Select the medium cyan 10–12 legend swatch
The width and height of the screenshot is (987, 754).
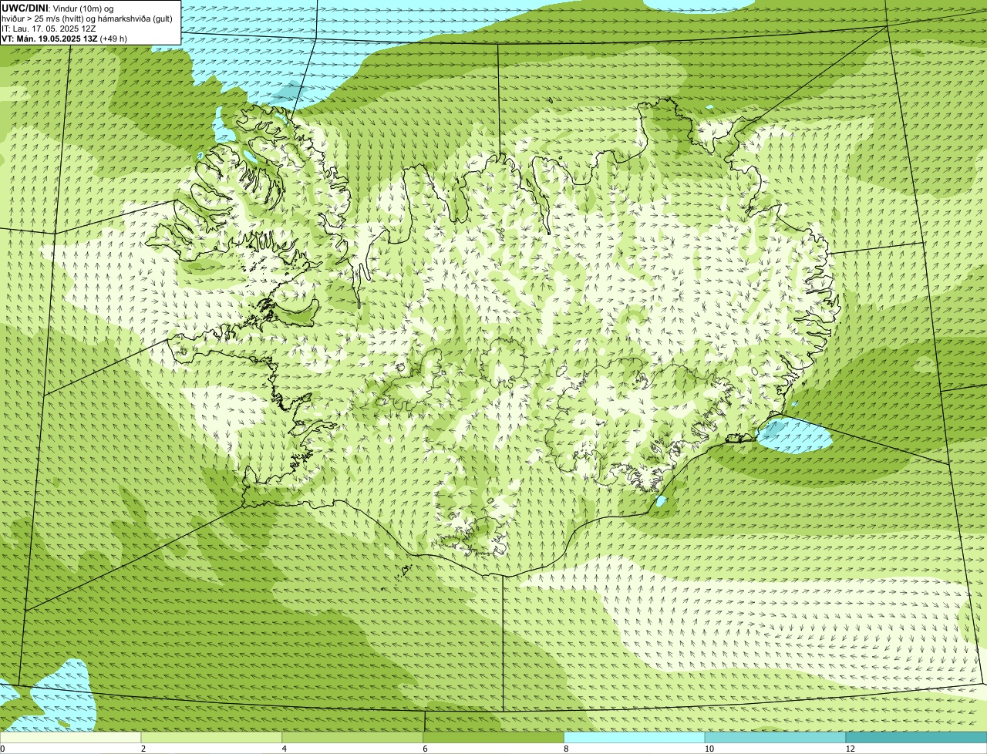776,738
